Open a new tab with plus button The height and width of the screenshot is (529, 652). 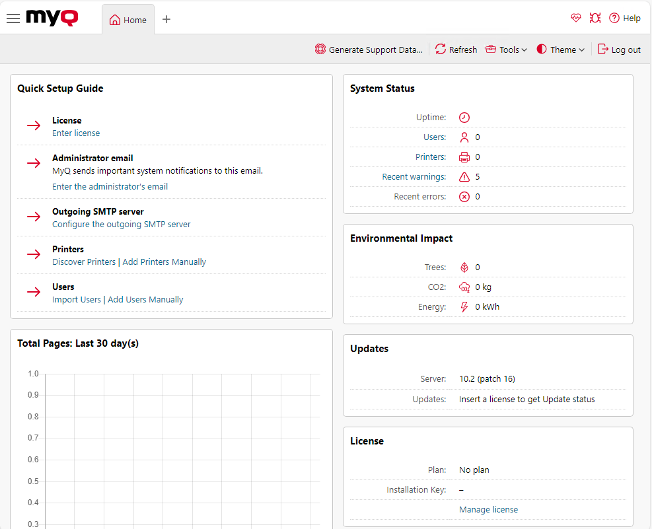coord(166,19)
